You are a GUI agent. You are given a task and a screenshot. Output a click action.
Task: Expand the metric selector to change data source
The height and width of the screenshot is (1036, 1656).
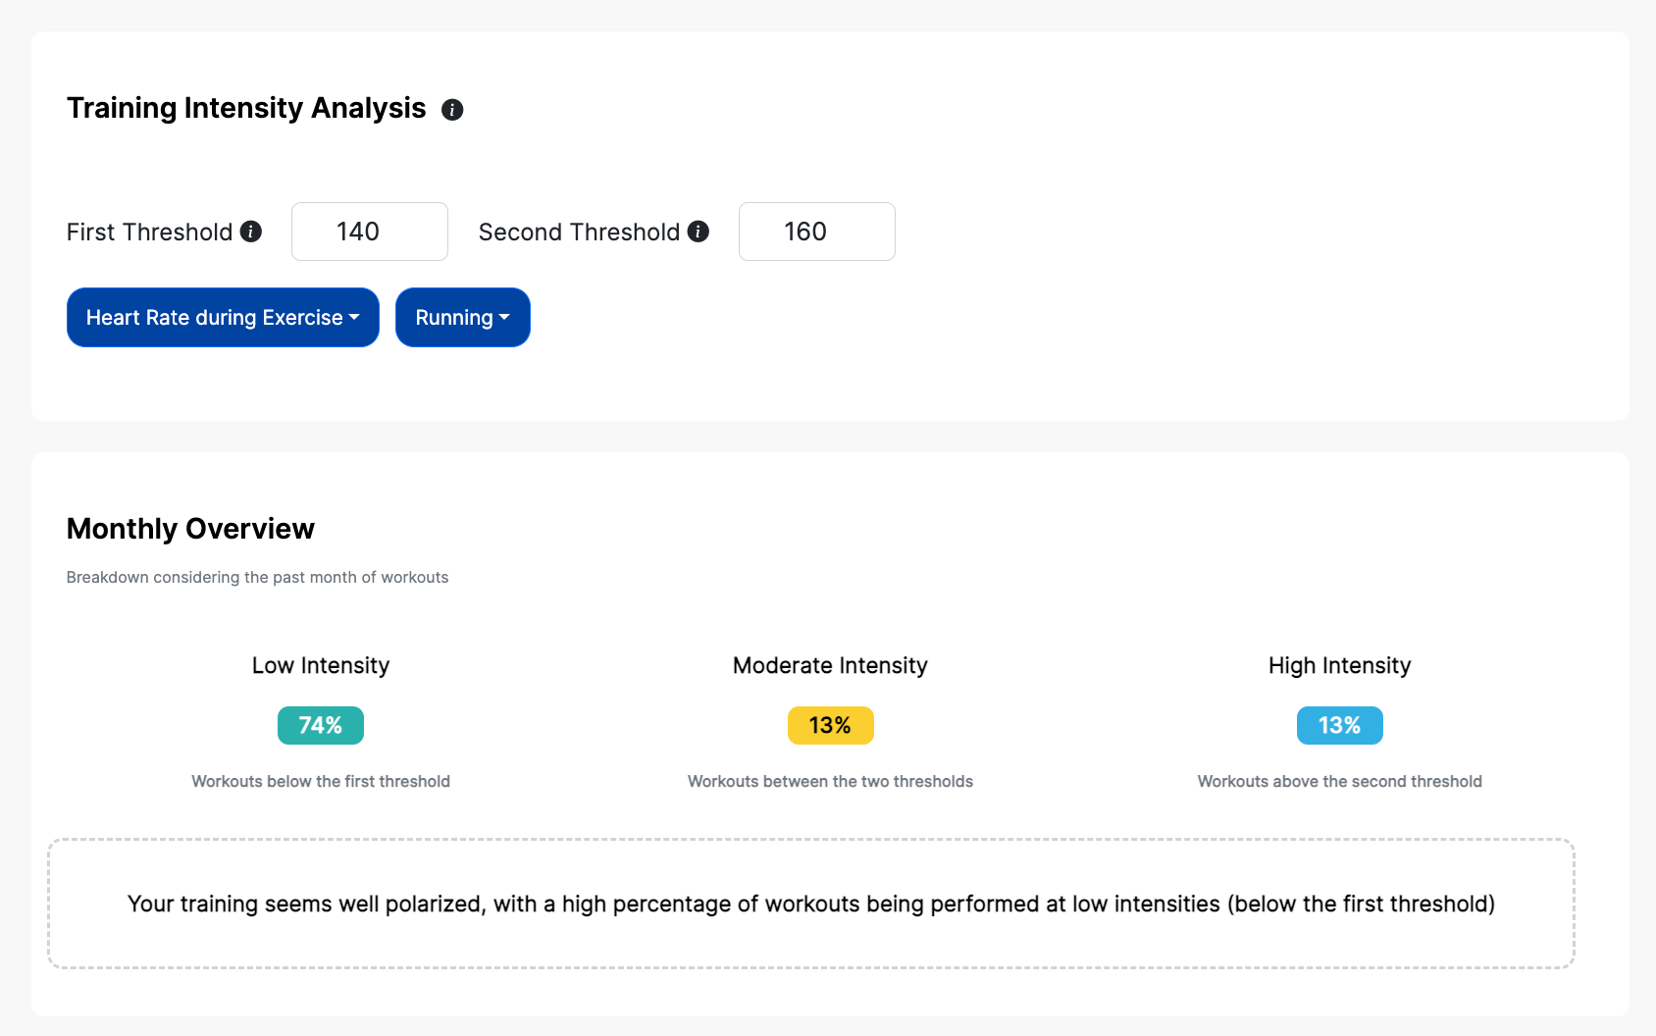(x=222, y=317)
